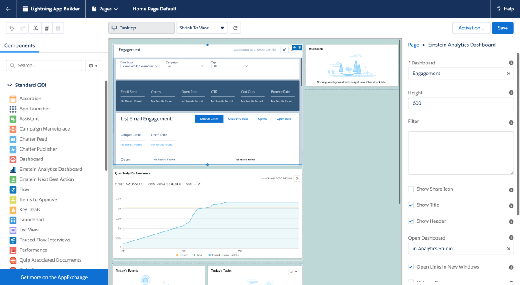Toggle the Show Header checkbox
This screenshot has width=520, height=285.
click(411, 221)
